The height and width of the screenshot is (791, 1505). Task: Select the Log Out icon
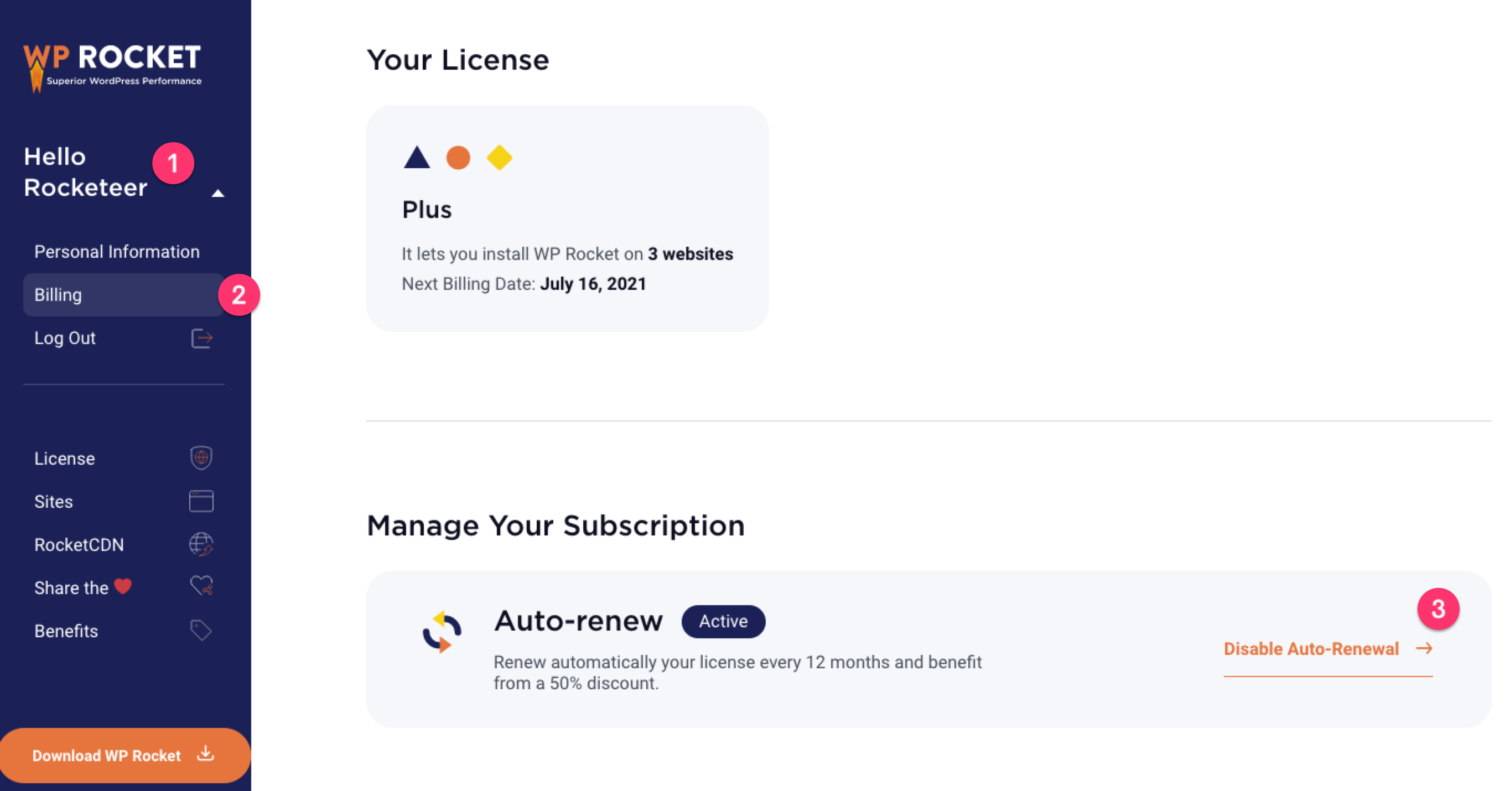pyautogui.click(x=201, y=338)
